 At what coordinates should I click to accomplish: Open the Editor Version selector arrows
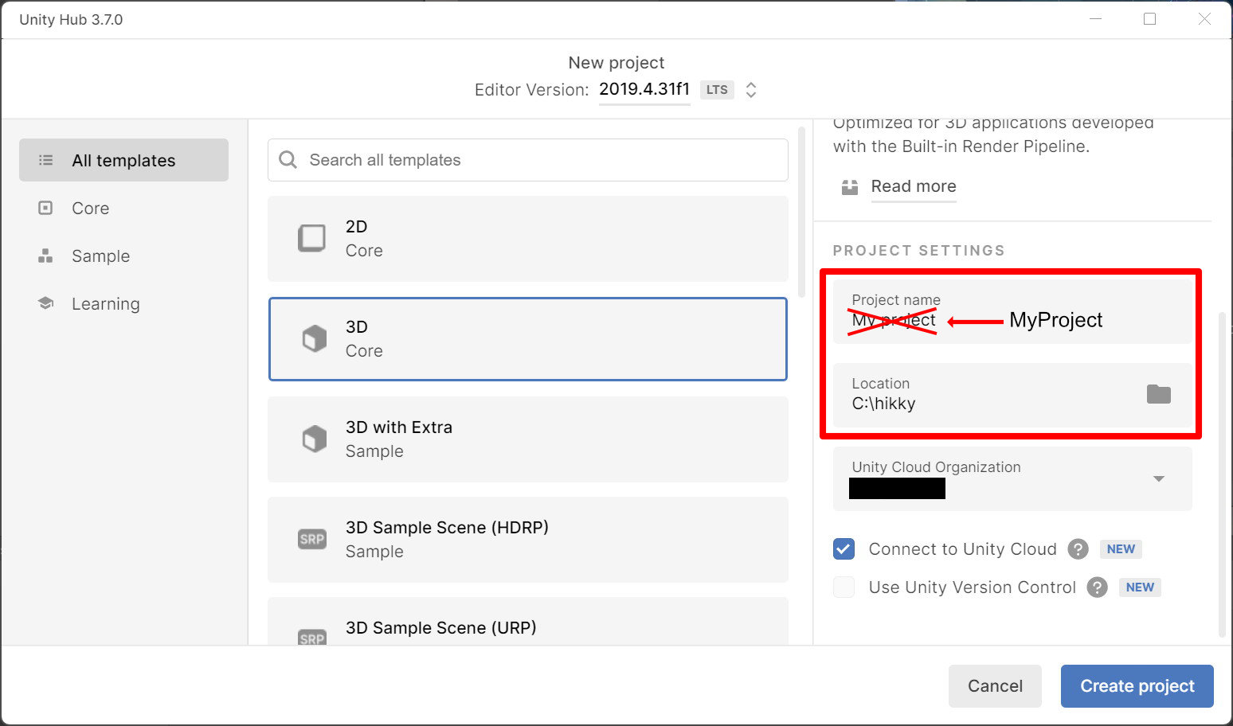[x=750, y=90]
